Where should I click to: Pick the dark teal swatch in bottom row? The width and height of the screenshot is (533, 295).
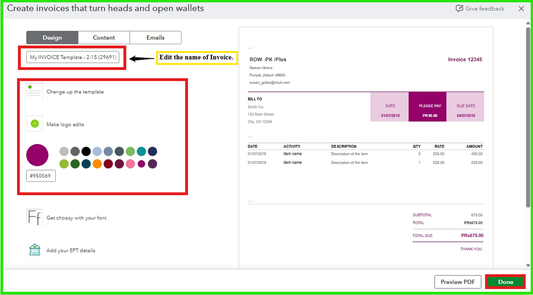(86, 164)
